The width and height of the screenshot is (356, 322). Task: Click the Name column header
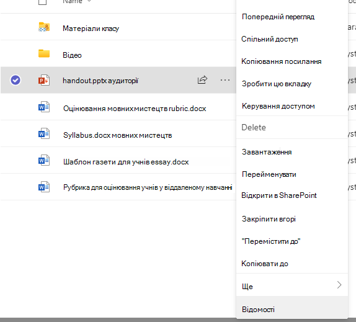point(73,2)
